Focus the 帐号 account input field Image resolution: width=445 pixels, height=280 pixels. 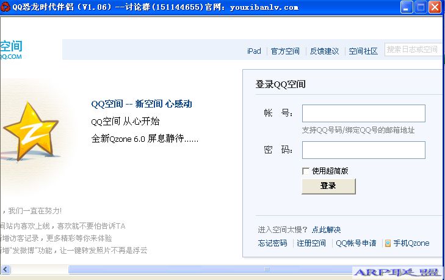pos(363,114)
